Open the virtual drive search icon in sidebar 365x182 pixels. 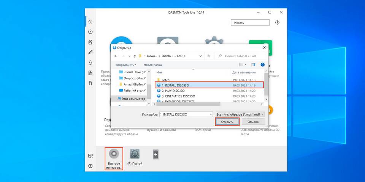pos(90,42)
